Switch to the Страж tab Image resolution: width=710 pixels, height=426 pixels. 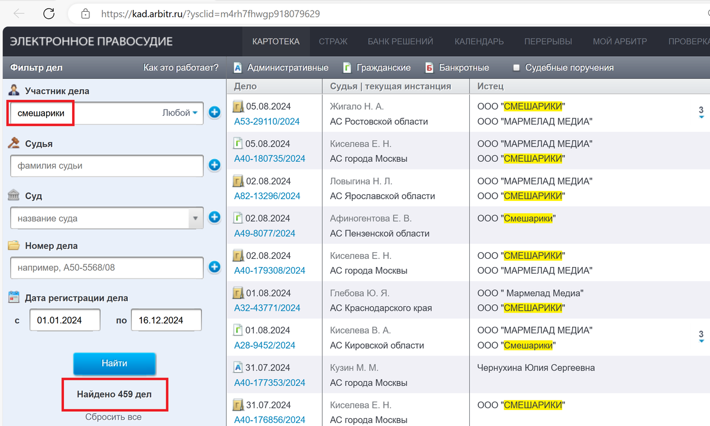coord(333,41)
